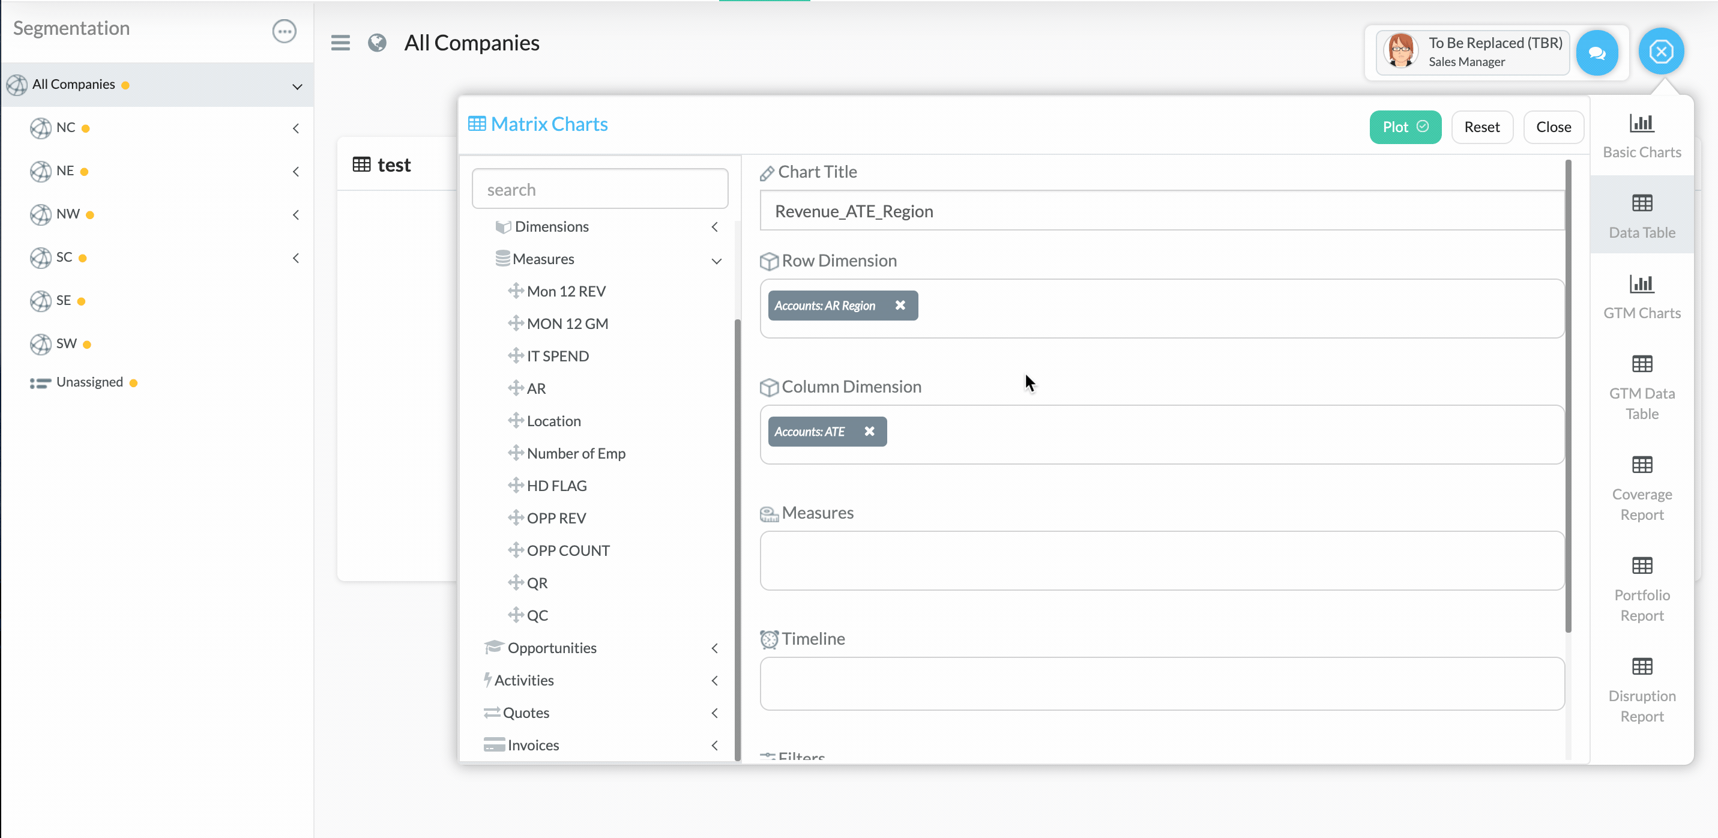Expand the Dimensions tree section
The image size is (1718, 838).
(714, 227)
